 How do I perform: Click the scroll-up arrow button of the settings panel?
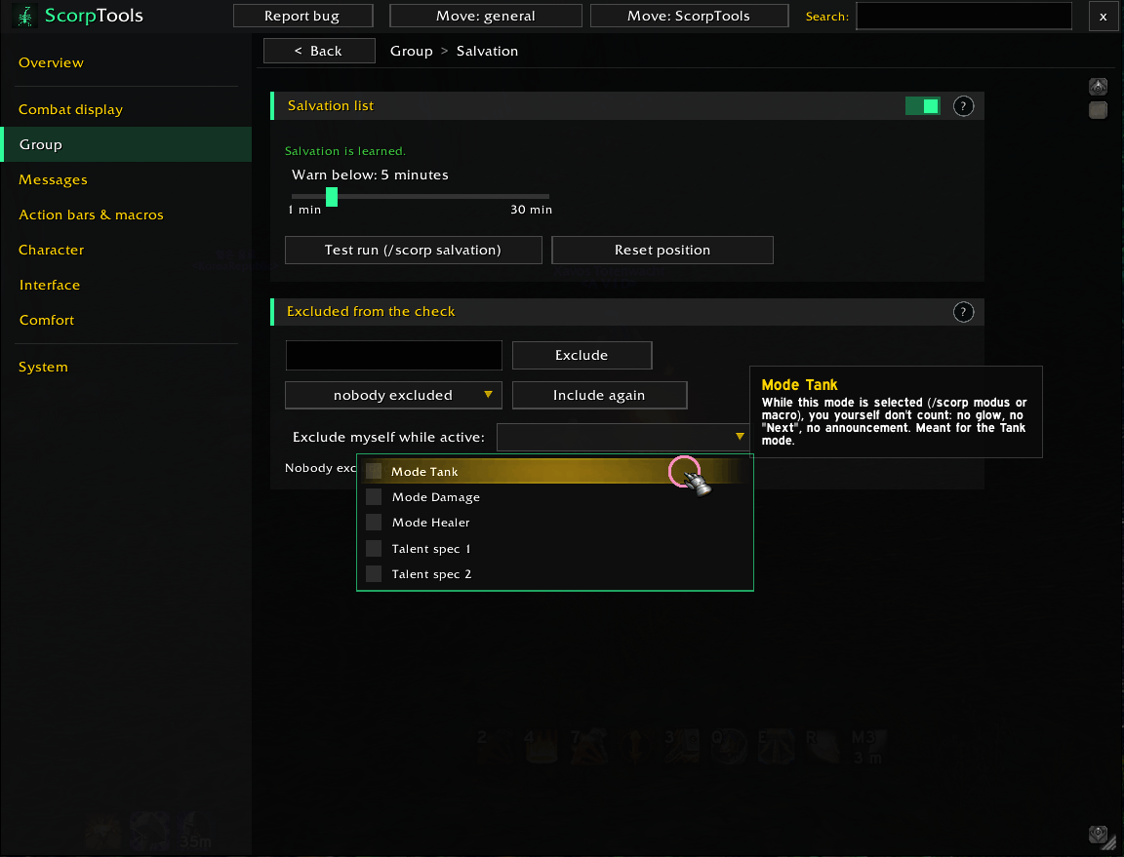point(1098,88)
